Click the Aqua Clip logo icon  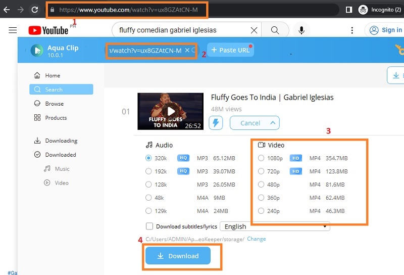click(x=37, y=51)
